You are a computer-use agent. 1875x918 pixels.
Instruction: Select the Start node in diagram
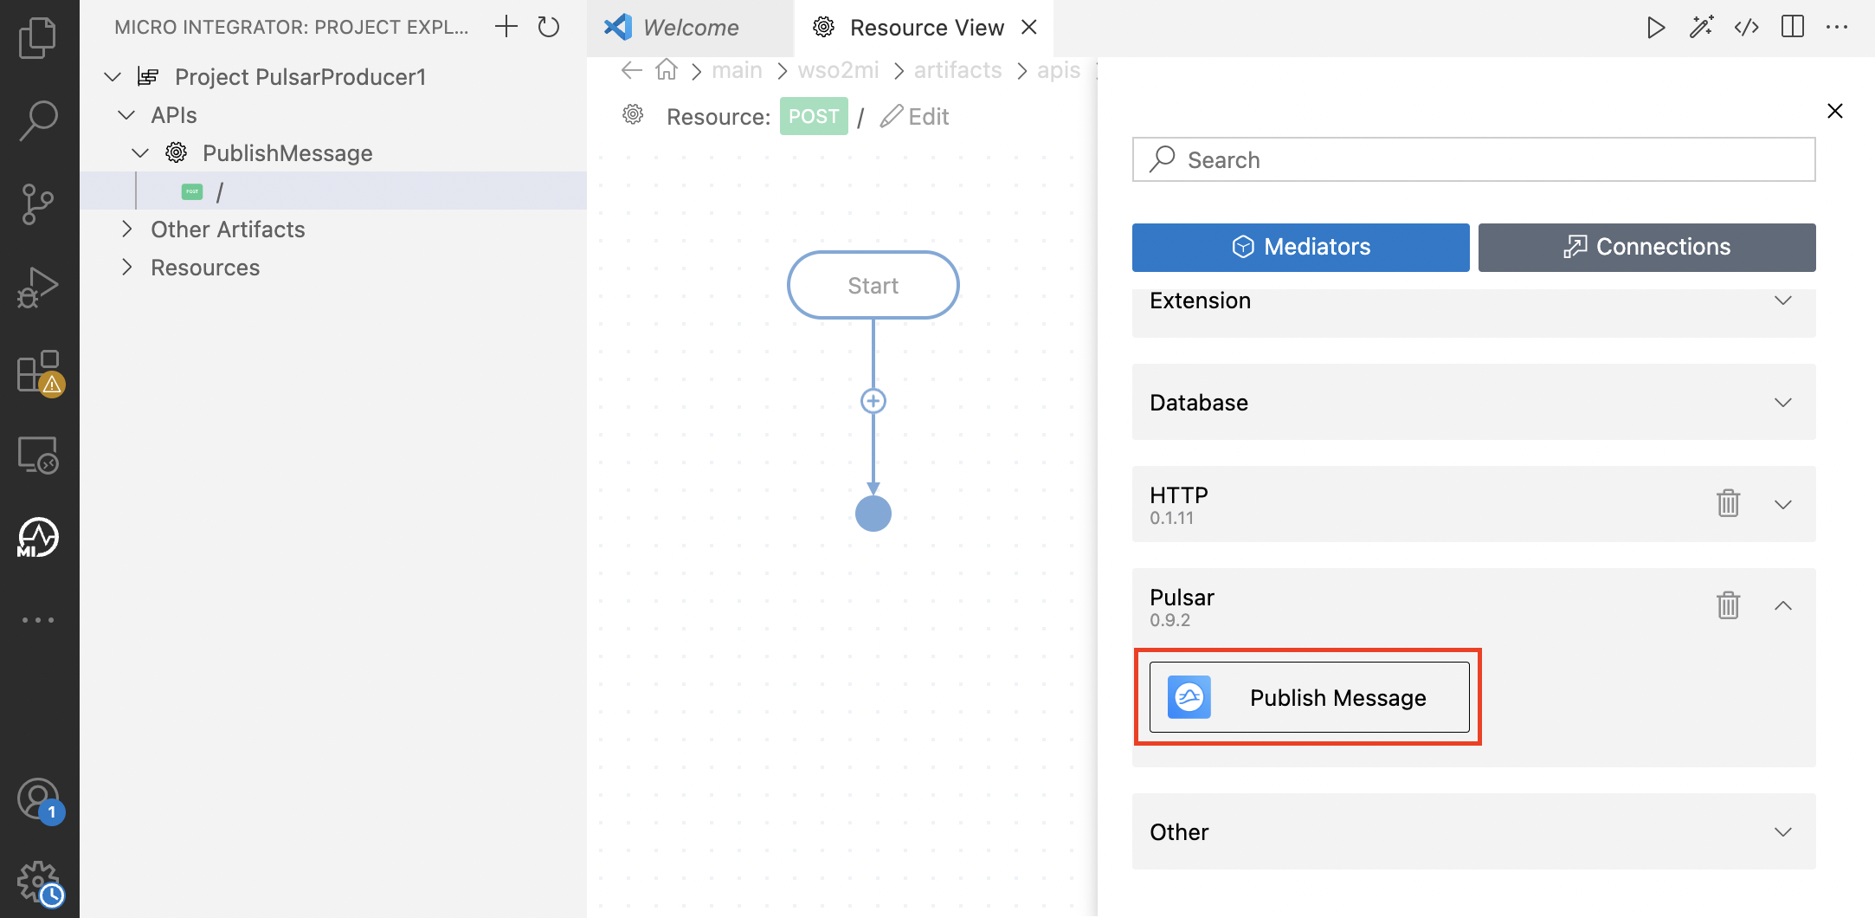(873, 285)
